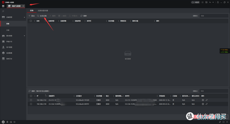Check the row for 192.168.2.159
230x124 pixels.
pos(31,104)
